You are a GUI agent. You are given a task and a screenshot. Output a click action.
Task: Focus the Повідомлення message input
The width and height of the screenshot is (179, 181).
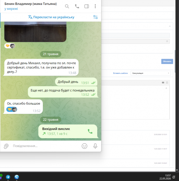coord(46,146)
